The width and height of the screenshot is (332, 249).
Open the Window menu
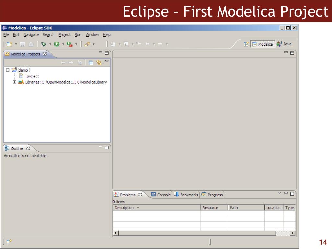(92, 34)
